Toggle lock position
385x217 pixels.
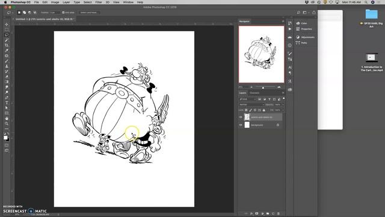[x=255, y=110]
